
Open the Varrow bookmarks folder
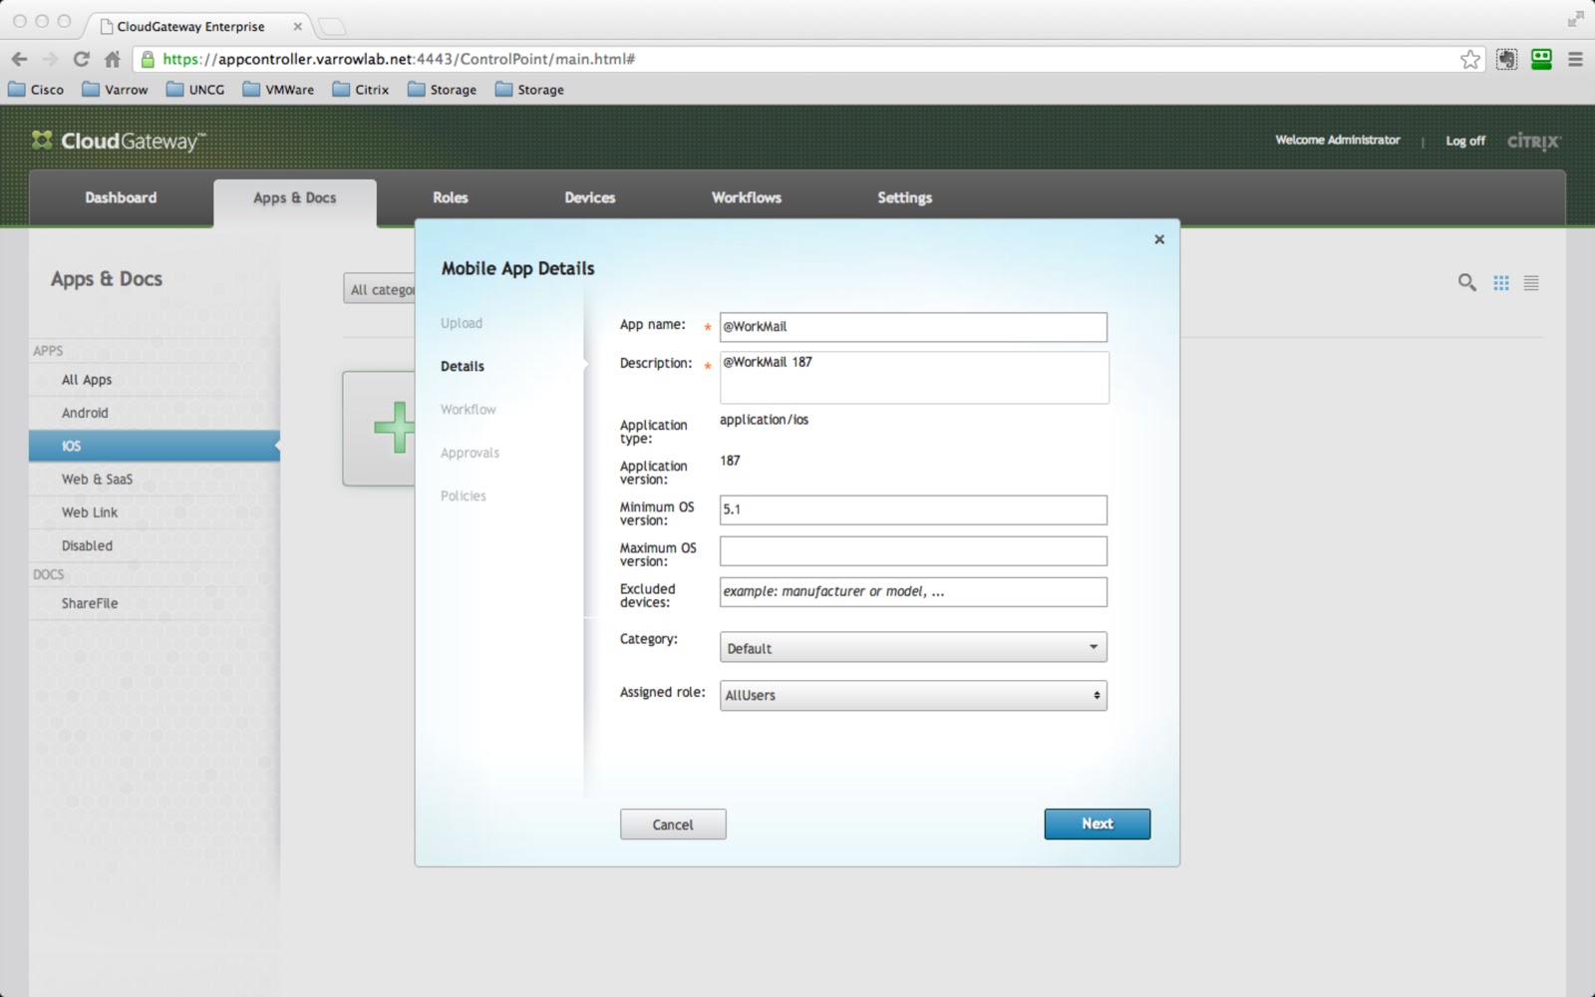point(115,90)
